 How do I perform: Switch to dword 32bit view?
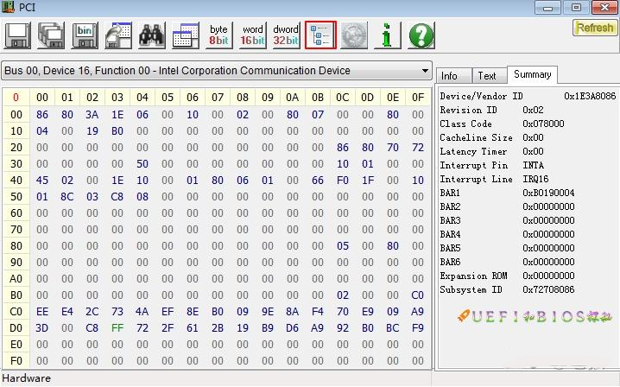tap(287, 35)
